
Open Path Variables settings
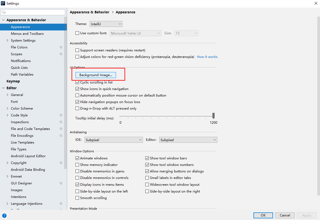(x=22, y=74)
